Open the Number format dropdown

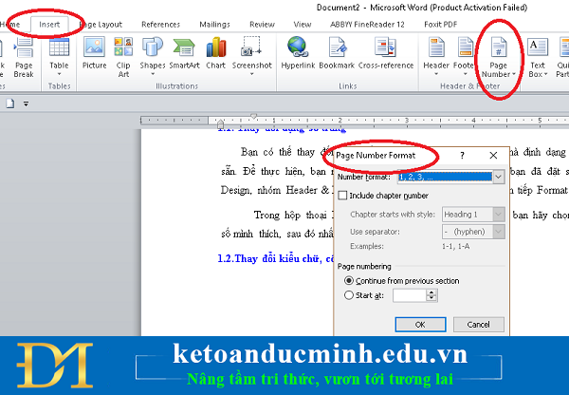(499, 177)
